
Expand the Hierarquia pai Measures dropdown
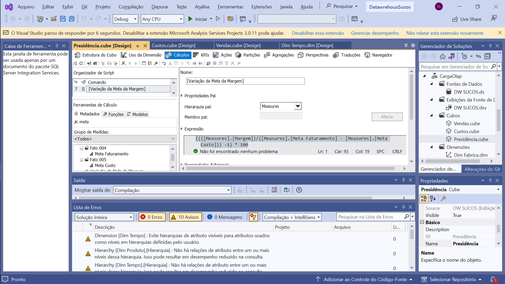click(x=297, y=106)
